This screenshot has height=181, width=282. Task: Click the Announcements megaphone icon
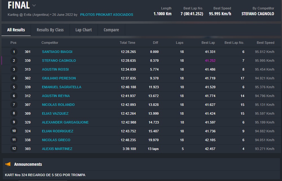point(8,164)
